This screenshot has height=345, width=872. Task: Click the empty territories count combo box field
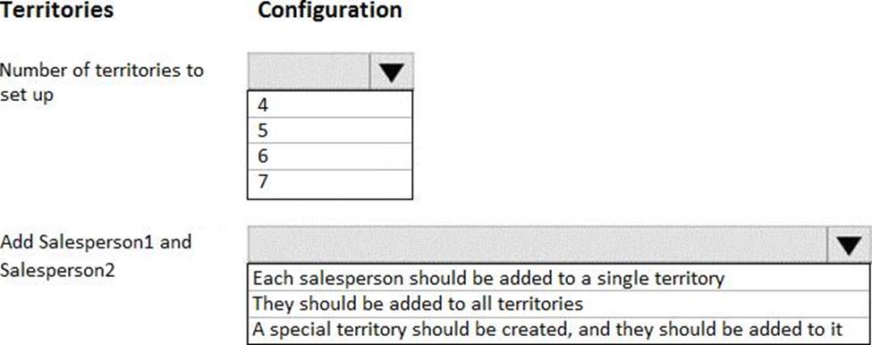[309, 72]
